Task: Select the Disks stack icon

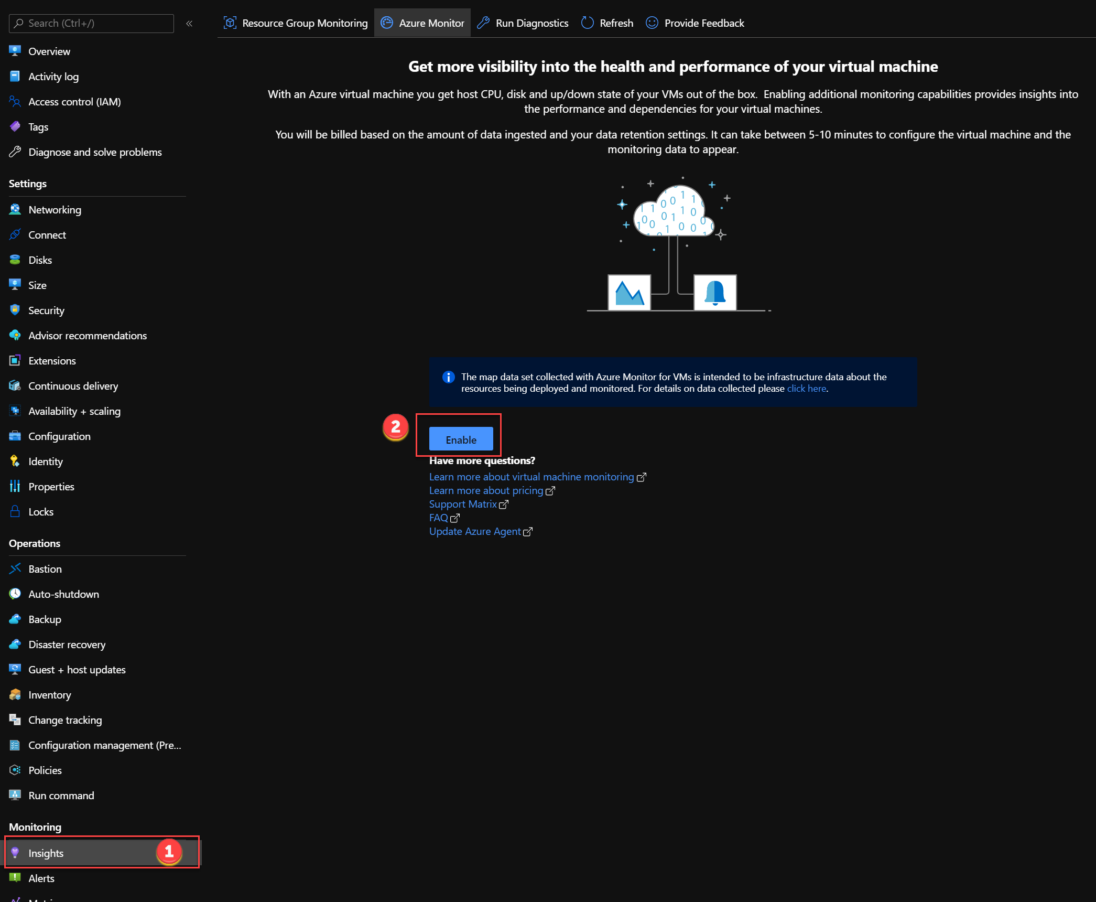Action: (x=15, y=260)
